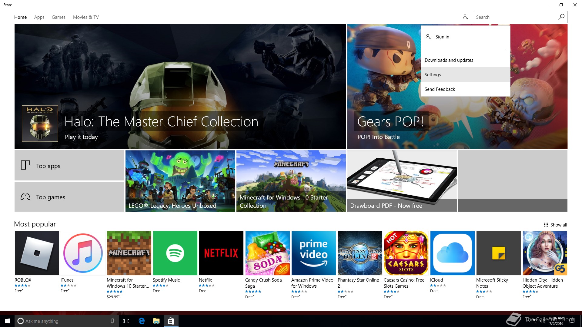
Task: Select Settings in the account menu
Action: click(433, 75)
